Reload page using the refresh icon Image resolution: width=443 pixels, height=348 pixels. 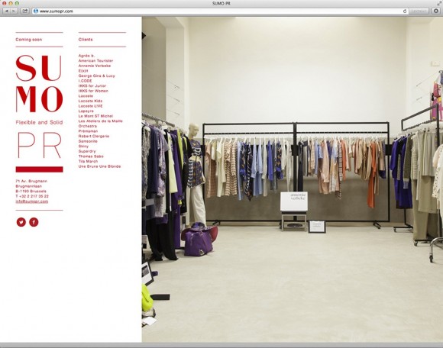(x=405, y=11)
